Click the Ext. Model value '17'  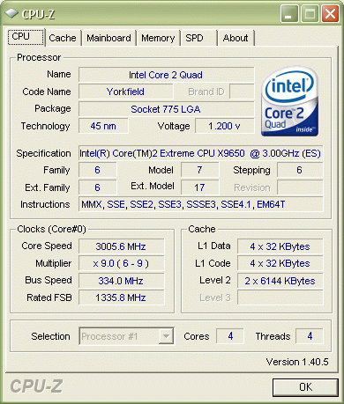pyautogui.click(x=200, y=187)
